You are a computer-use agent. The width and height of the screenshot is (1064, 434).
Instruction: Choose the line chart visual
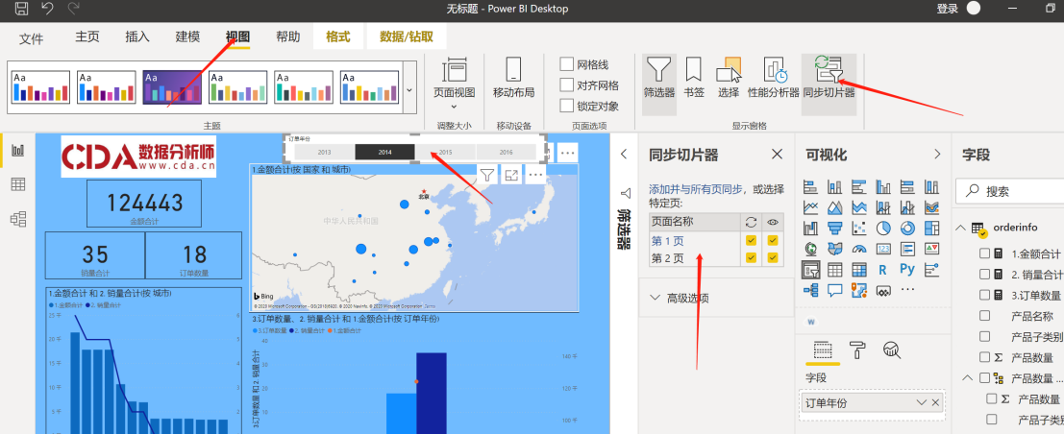[810, 207]
